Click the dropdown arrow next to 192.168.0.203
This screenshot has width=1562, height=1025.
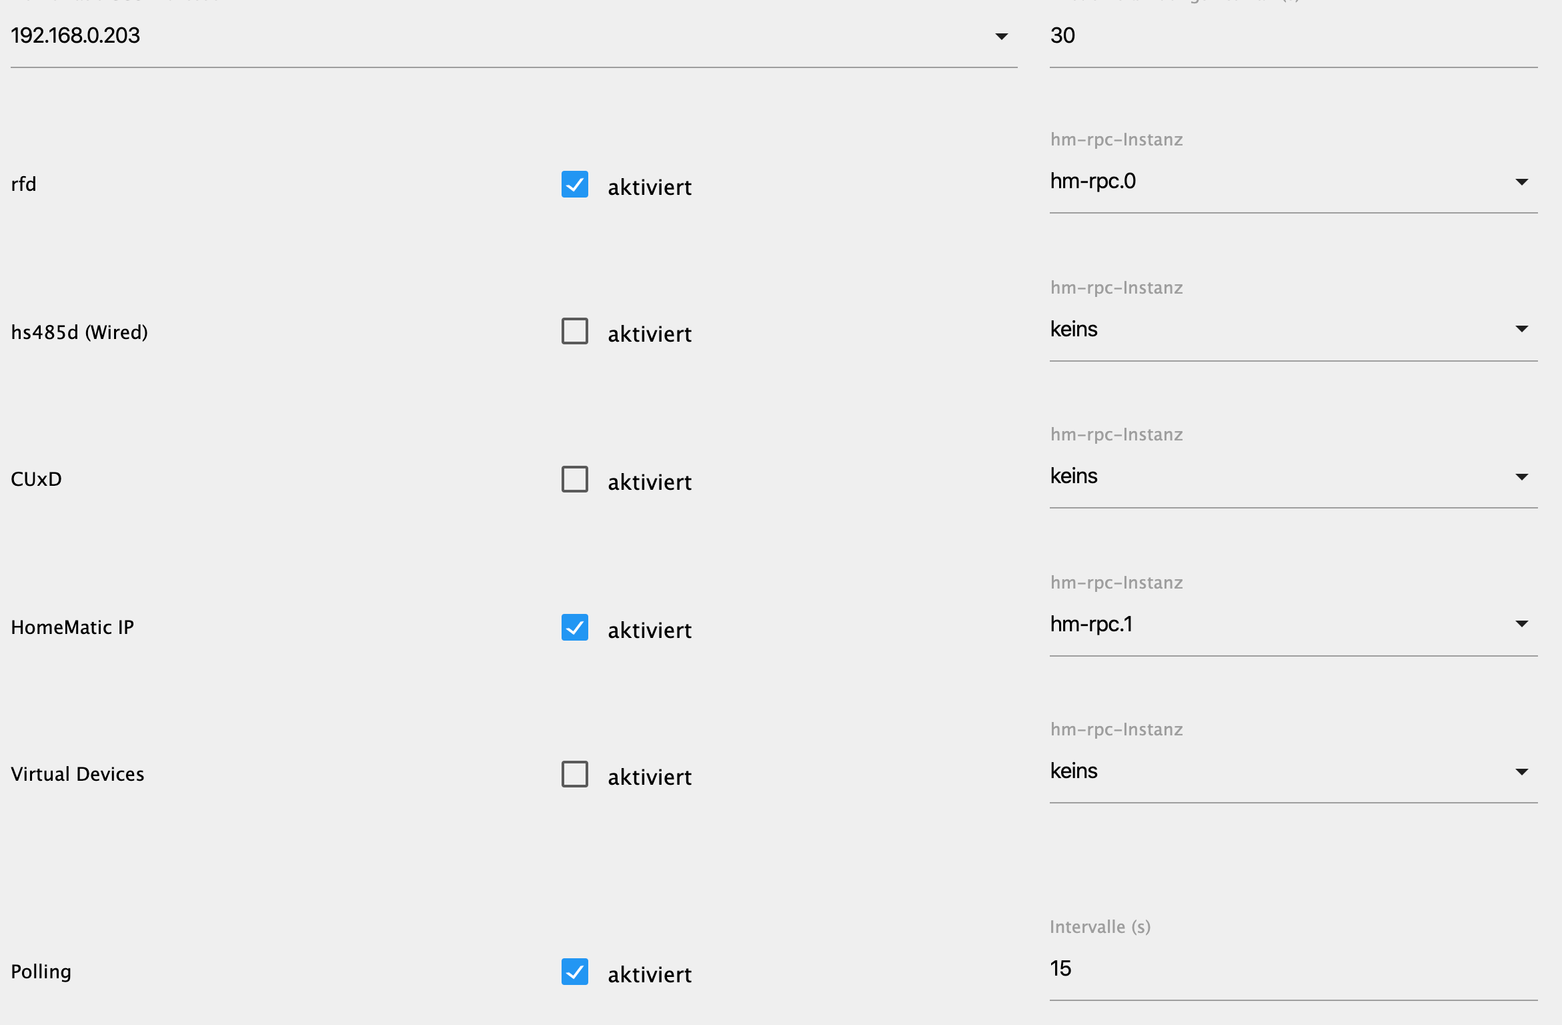(1001, 37)
